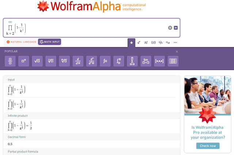Expand more keyboard options ellipsis
This screenshot has width=234, height=155.
pos(175,43)
